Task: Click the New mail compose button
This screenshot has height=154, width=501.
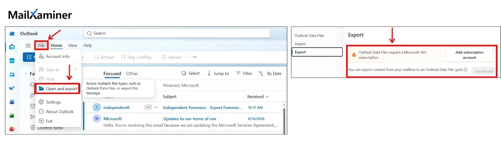Action: 29,57
